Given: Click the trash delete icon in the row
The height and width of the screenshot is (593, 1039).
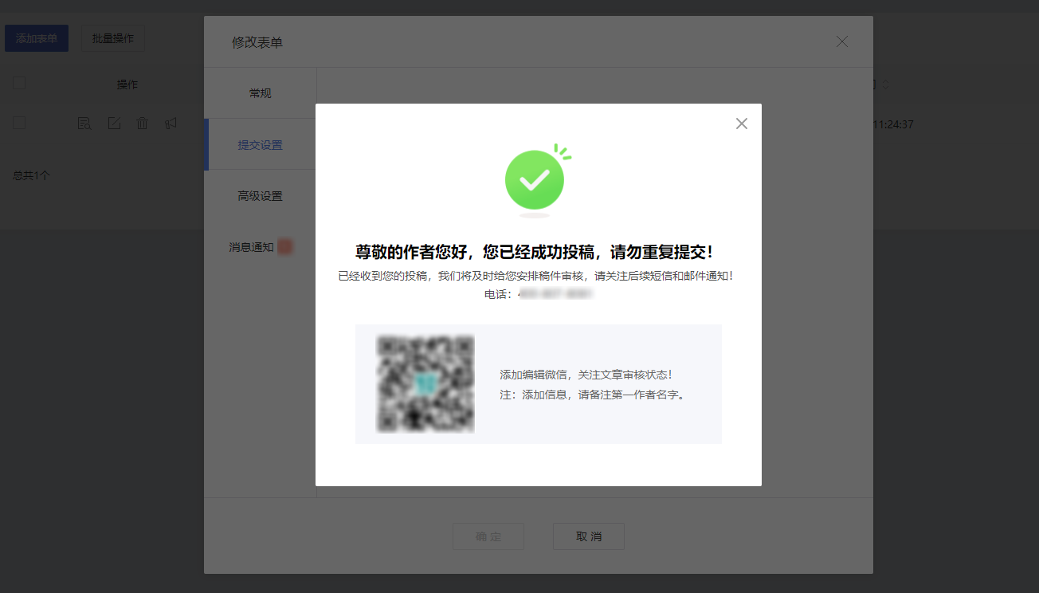Looking at the screenshot, I should tap(142, 123).
